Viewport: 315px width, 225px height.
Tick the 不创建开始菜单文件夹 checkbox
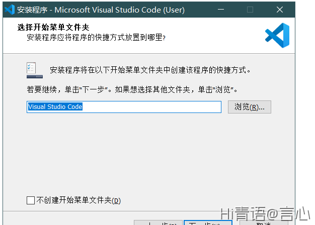[31, 200]
